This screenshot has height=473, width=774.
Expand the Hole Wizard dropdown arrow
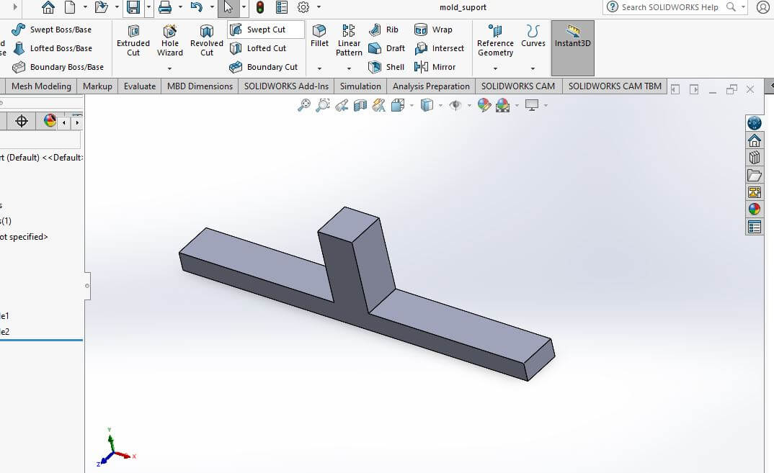click(170, 68)
